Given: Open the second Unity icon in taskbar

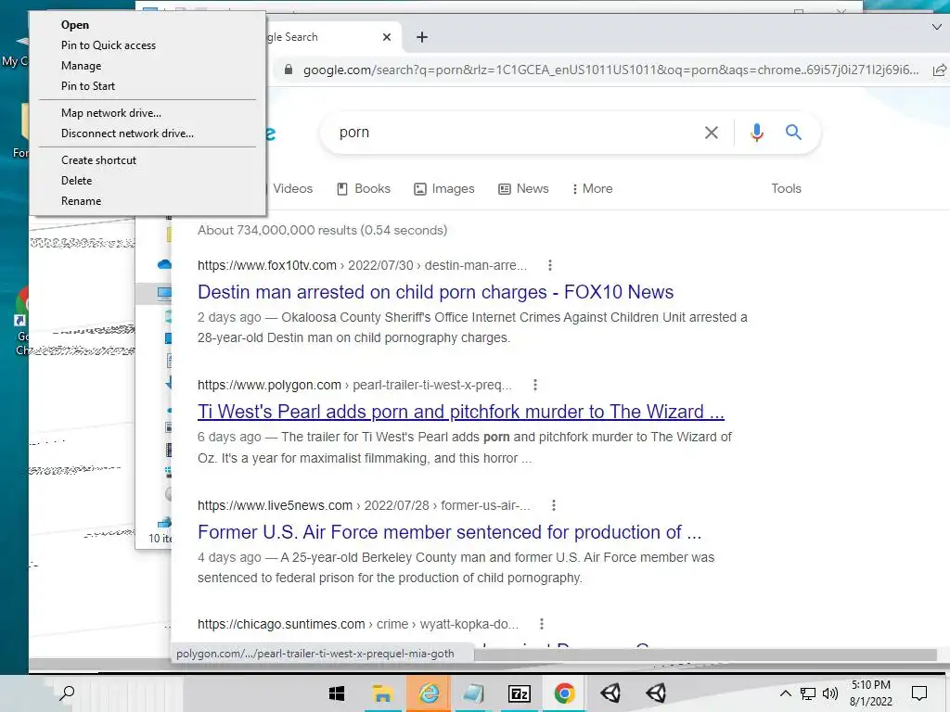Looking at the screenshot, I should point(656,693).
